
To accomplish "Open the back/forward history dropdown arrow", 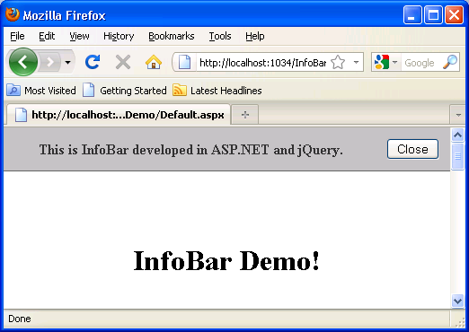I will click(x=68, y=63).
